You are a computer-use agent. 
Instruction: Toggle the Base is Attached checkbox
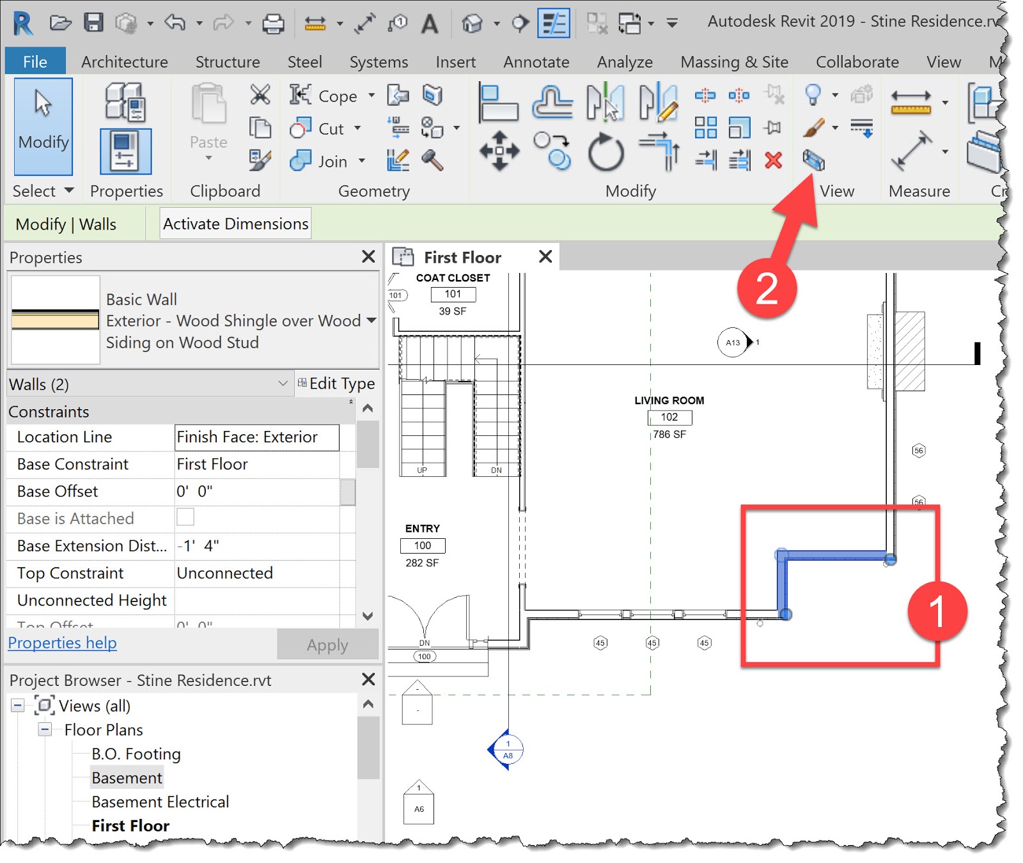(x=185, y=517)
